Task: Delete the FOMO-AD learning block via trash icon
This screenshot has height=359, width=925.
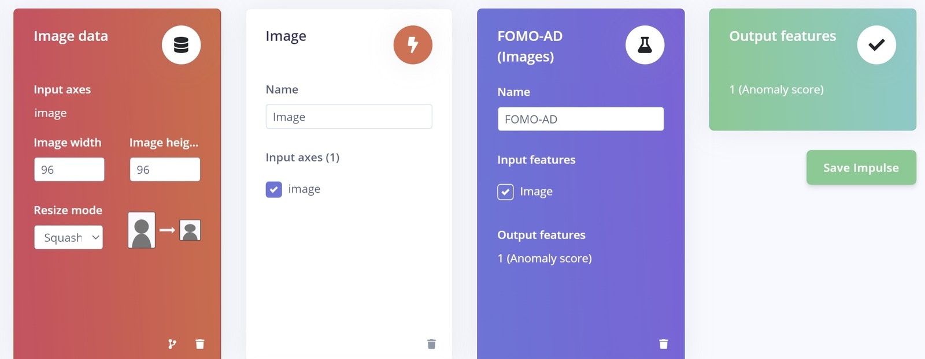Action: point(664,344)
